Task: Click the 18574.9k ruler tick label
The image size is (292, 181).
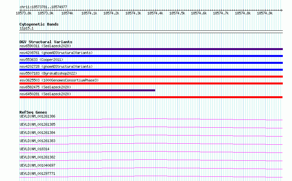Action: (265, 13)
